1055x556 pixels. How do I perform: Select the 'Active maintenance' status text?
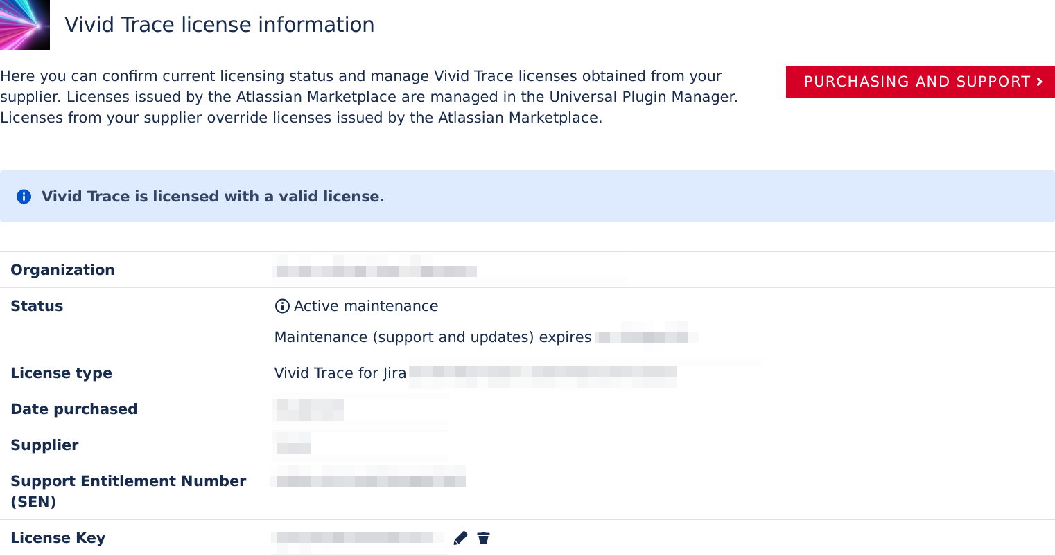tap(366, 306)
